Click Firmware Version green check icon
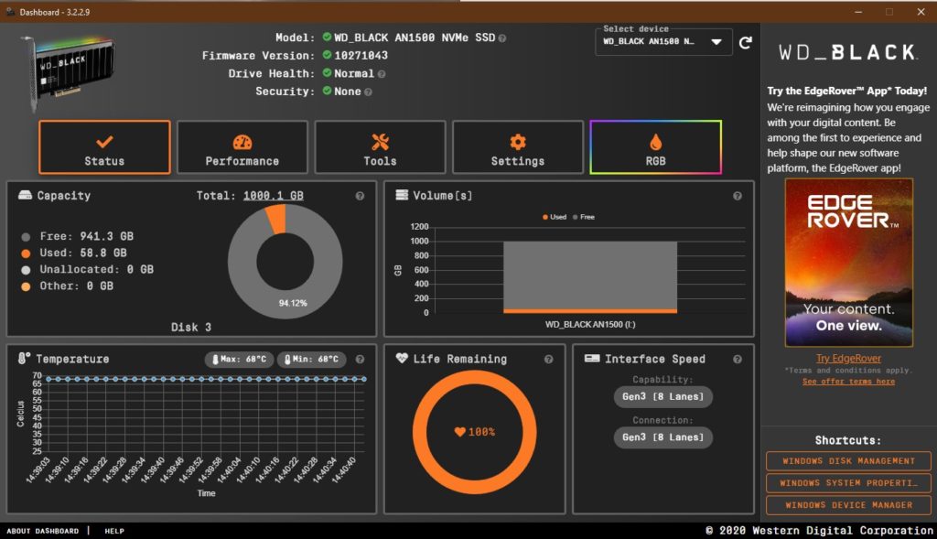 pos(327,55)
